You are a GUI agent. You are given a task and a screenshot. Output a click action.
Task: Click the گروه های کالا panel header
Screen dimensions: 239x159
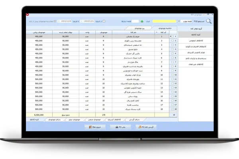[x=196, y=29]
